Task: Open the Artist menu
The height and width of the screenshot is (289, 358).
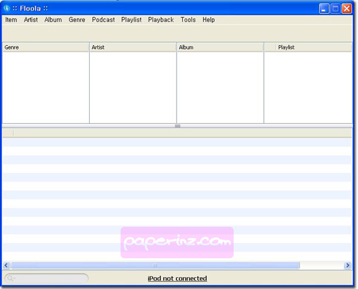Action: 31,20
